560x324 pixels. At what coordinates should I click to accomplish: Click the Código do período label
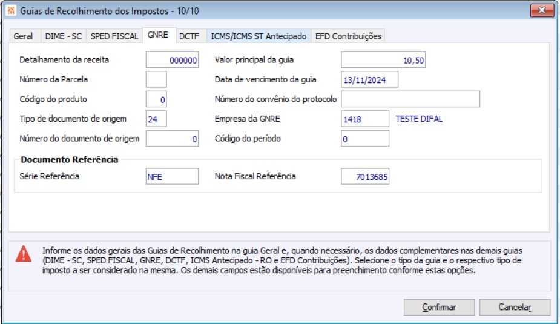[248, 138]
